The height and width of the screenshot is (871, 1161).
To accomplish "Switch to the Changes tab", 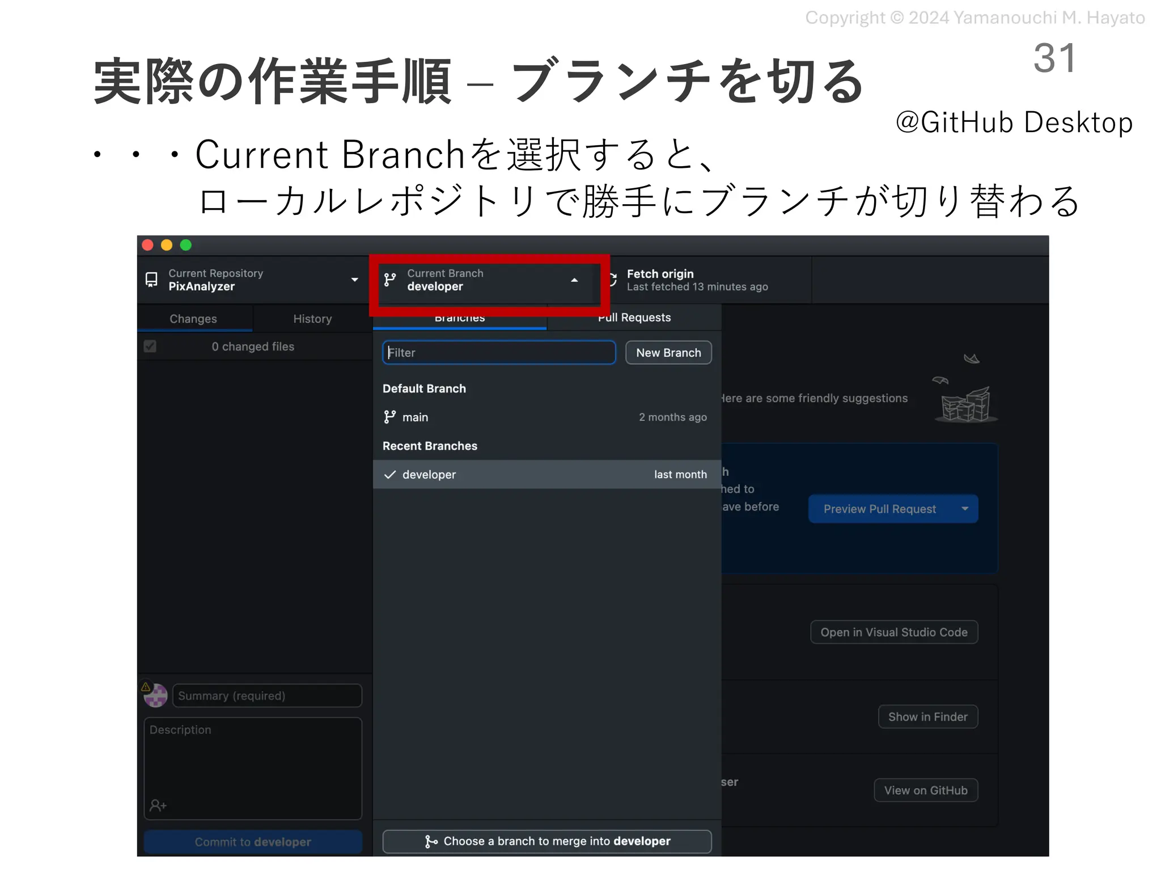I will (193, 319).
